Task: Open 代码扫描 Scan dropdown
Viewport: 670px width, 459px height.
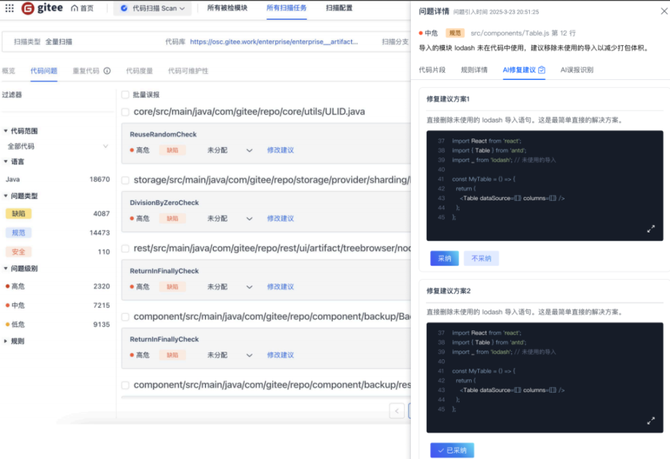Action: pos(153,9)
